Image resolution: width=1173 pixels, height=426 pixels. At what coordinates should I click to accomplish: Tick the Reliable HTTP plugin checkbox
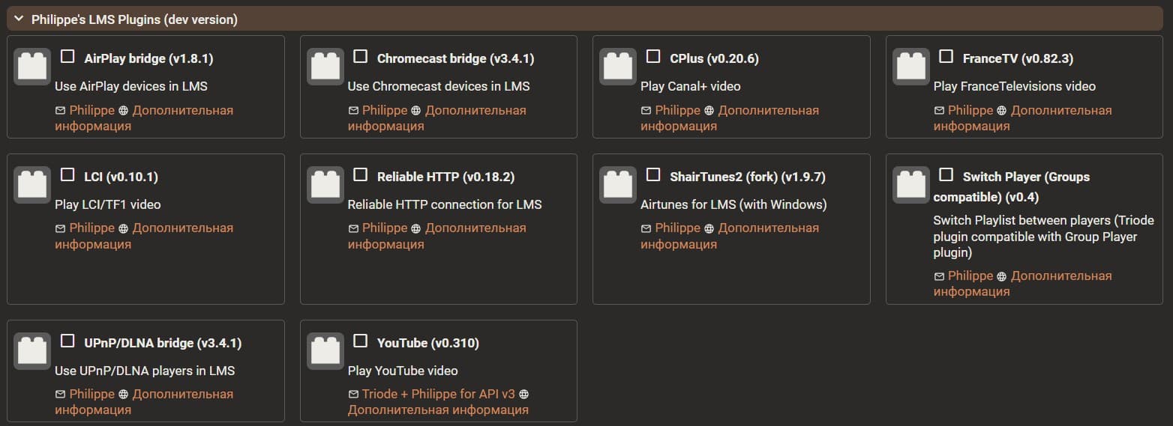(x=361, y=175)
